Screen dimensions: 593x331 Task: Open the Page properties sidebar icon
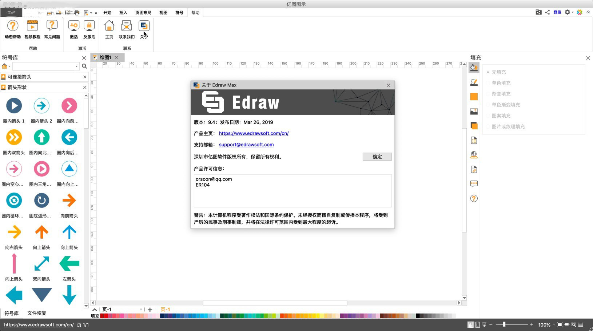[x=474, y=140]
